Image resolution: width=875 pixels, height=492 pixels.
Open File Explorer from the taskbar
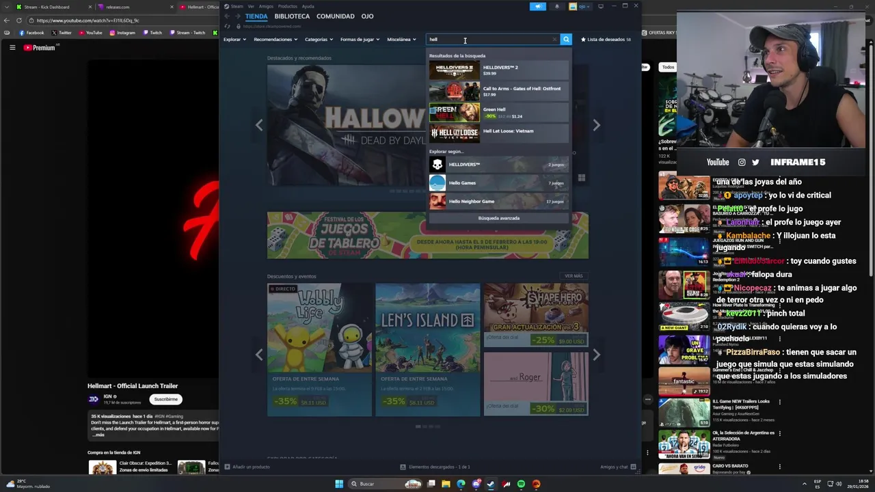pos(446,484)
